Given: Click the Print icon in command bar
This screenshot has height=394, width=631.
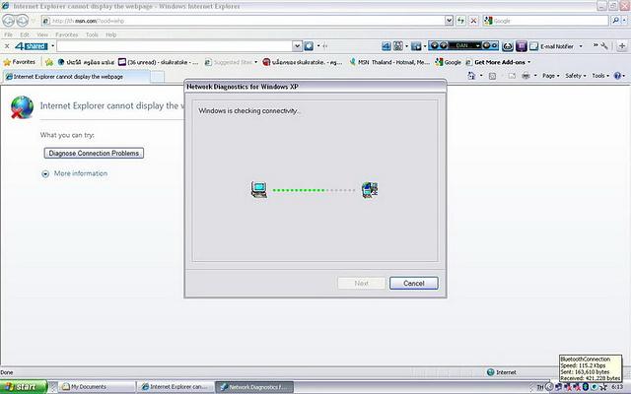Looking at the screenshot, I should click(x=526, y=76).
